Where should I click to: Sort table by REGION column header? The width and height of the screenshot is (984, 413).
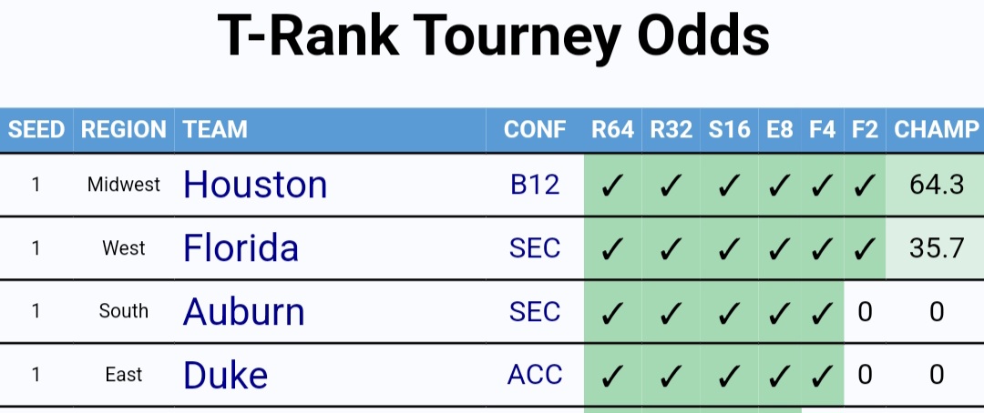tap(124, 130)
